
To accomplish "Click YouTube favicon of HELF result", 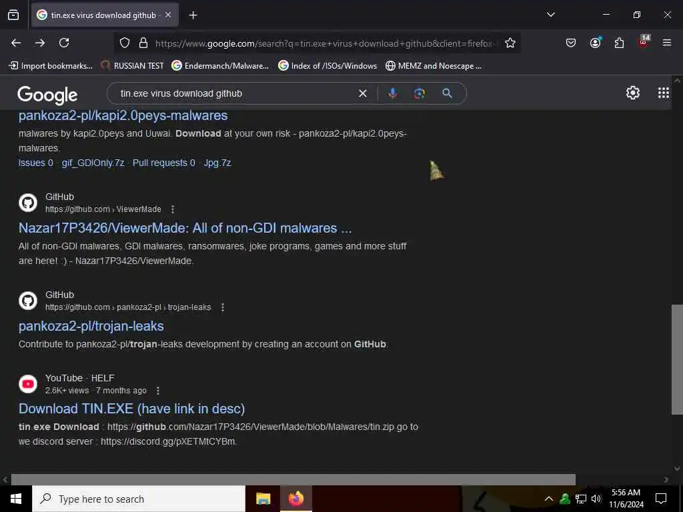I will [x=28, y=384].
